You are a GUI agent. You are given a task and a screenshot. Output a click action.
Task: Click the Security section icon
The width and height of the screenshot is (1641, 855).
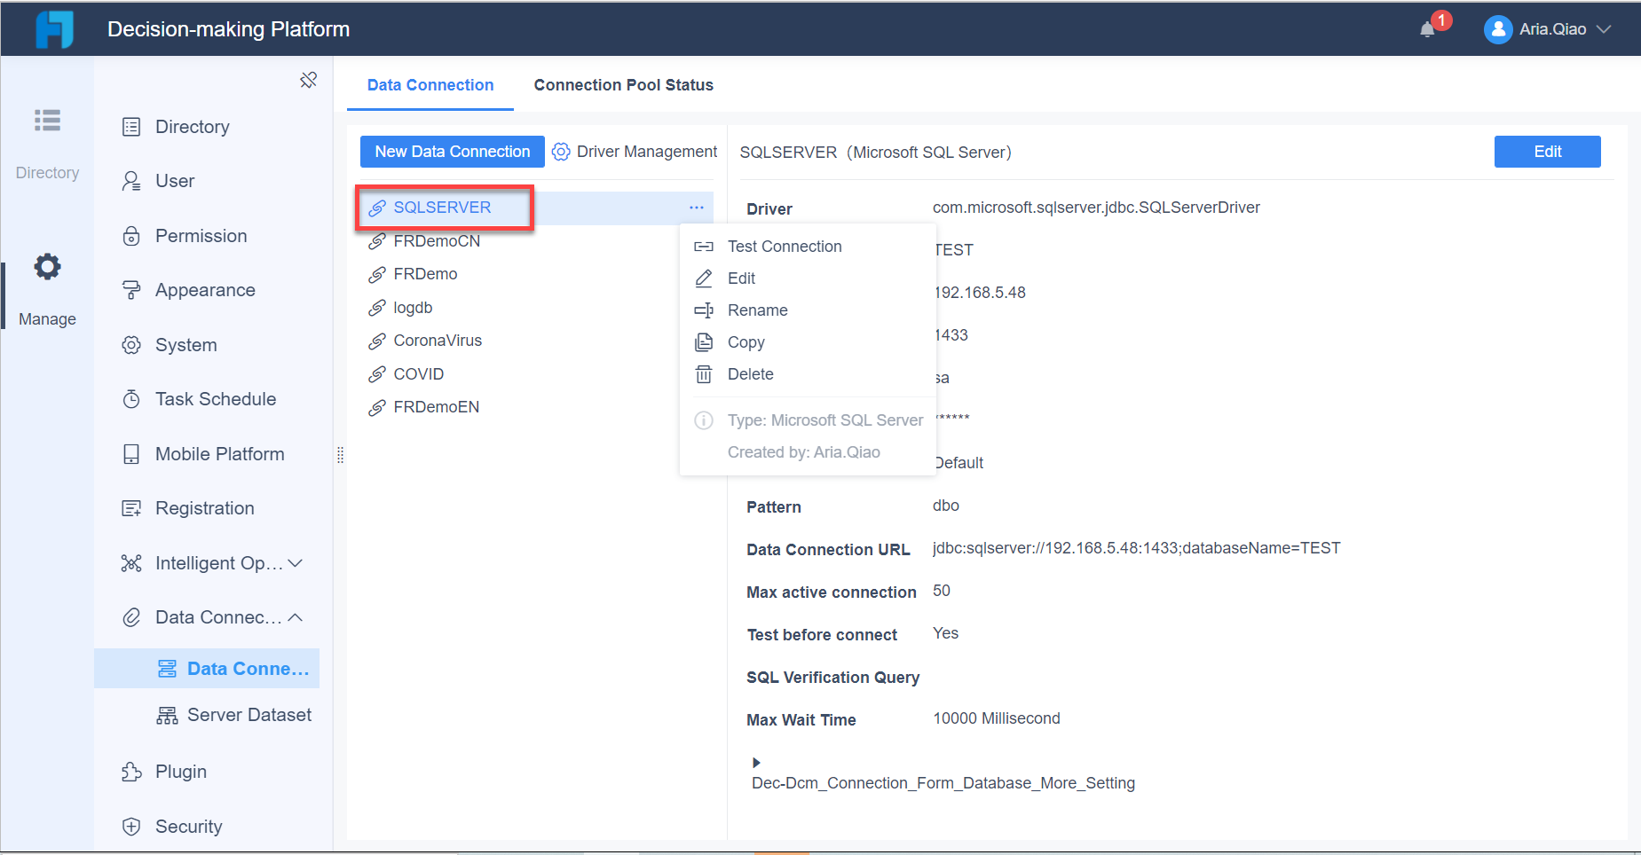tap(131, 826)
